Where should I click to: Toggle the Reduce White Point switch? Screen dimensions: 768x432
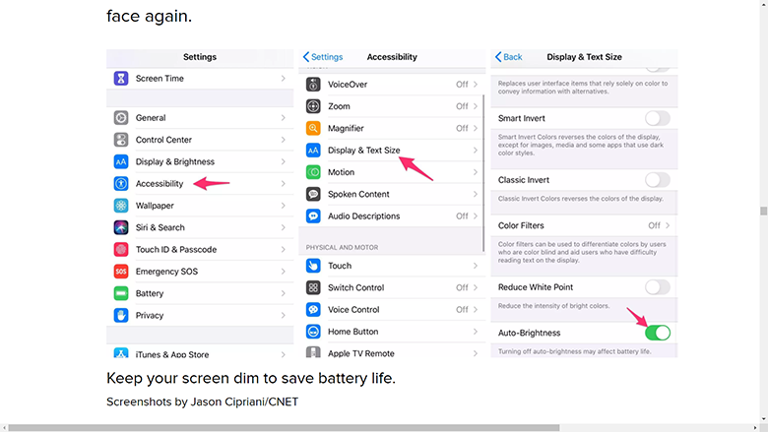coord(657,287)
